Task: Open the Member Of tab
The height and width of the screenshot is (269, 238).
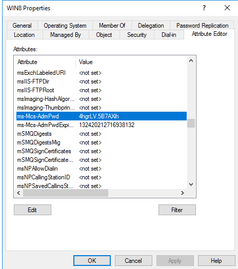Action: 112,26
